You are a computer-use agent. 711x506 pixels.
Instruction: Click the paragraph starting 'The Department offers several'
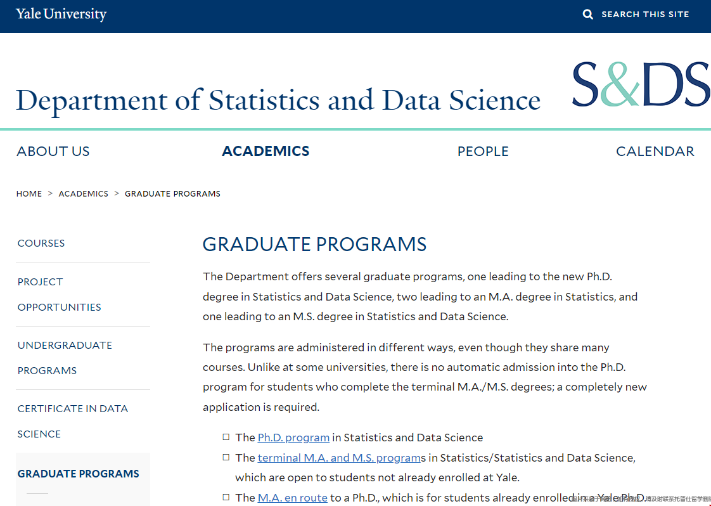(420, 296)
